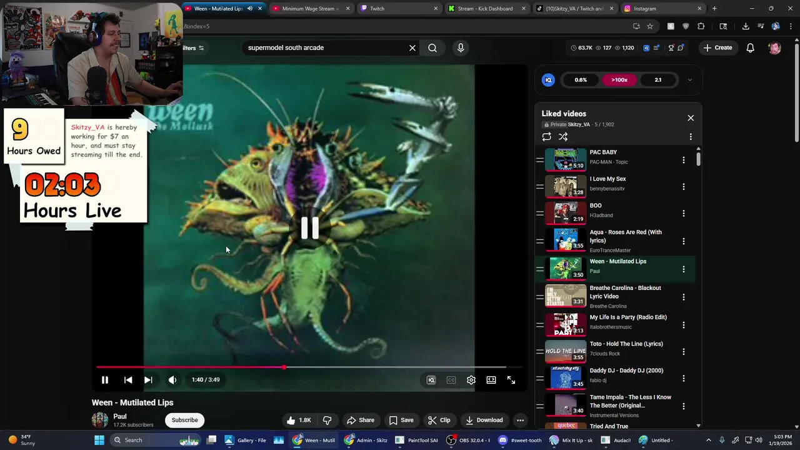Switch to Stream - Kick Dashboard tab

pos(486,9)
